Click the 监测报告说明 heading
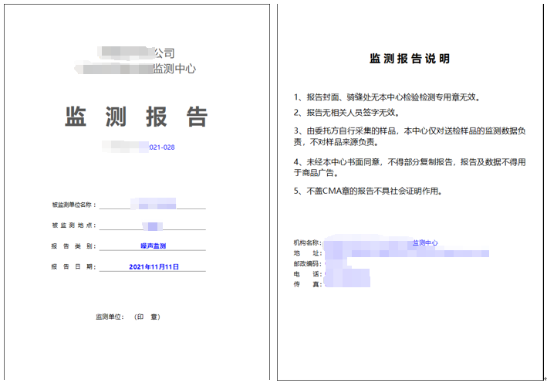This screenshot has width=547, height=383. coord(410,59)
